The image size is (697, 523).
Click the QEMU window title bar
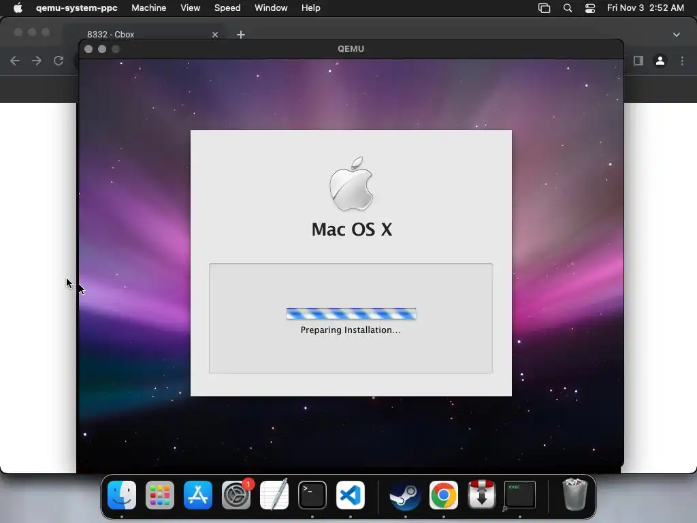[351, 49]
